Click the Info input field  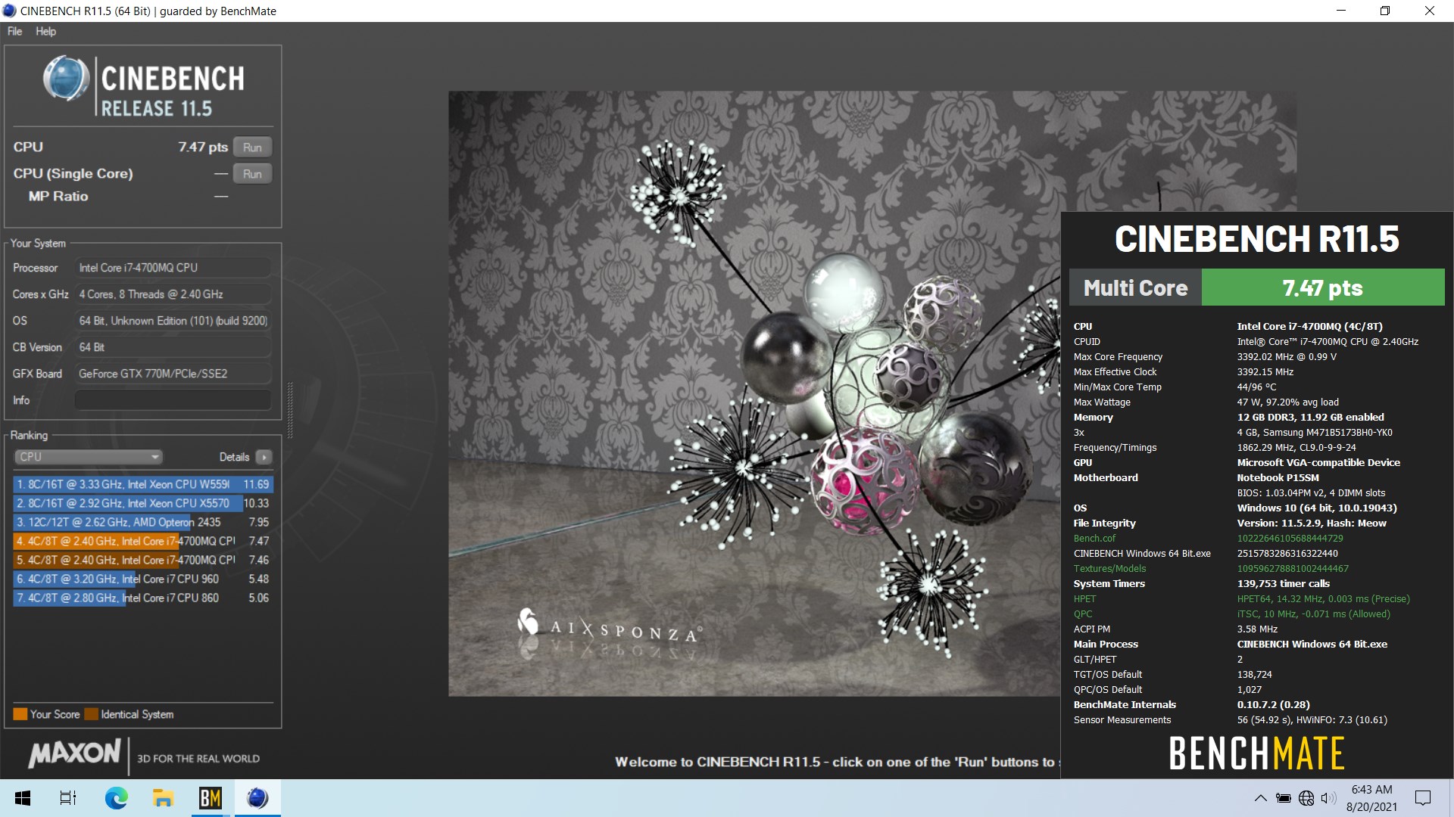pyautogui.click(x=173, y=400)
